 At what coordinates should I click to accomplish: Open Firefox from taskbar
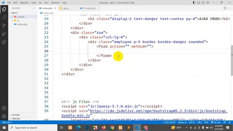coord(103,128)
